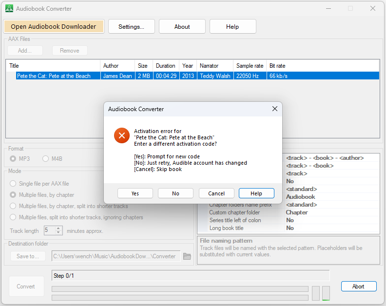Click the conversion progress bar
This screenshot has height=306, width=386.
click(180, 289)
